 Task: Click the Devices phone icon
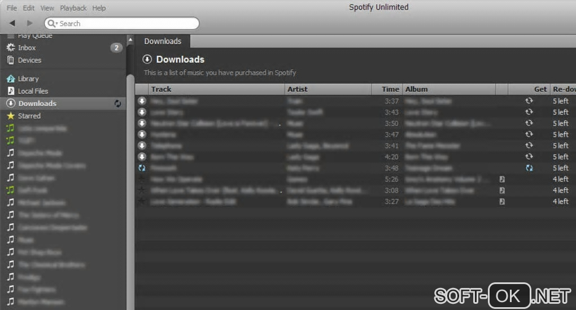tap(11, 60)
